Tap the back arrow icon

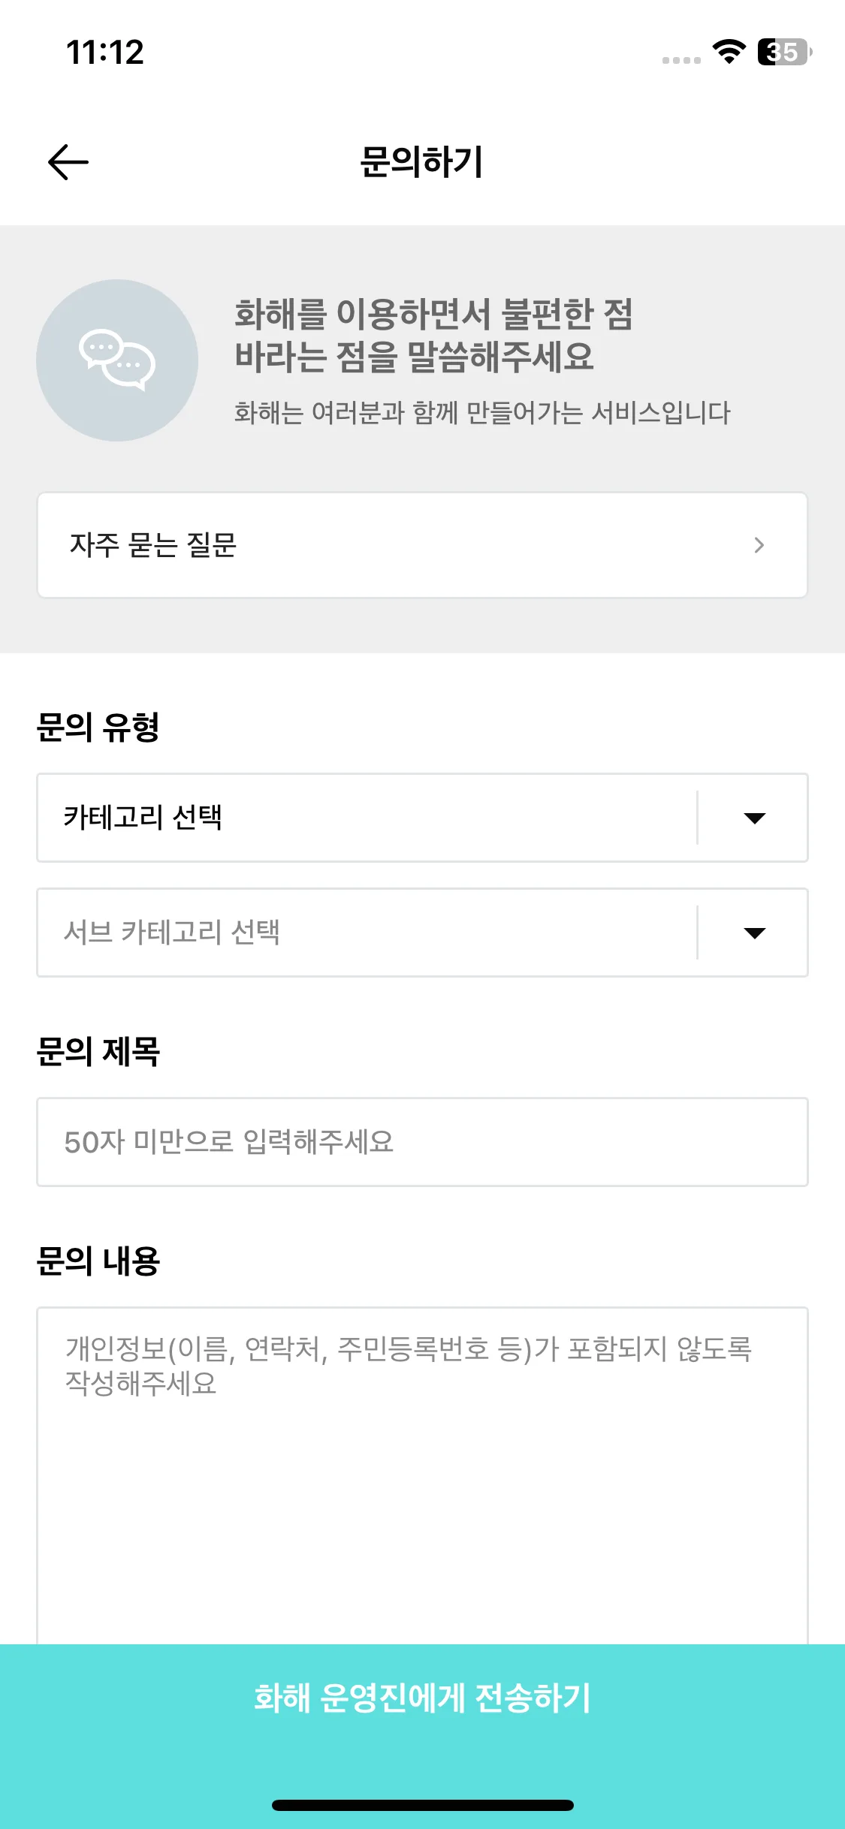click(68, 162)
